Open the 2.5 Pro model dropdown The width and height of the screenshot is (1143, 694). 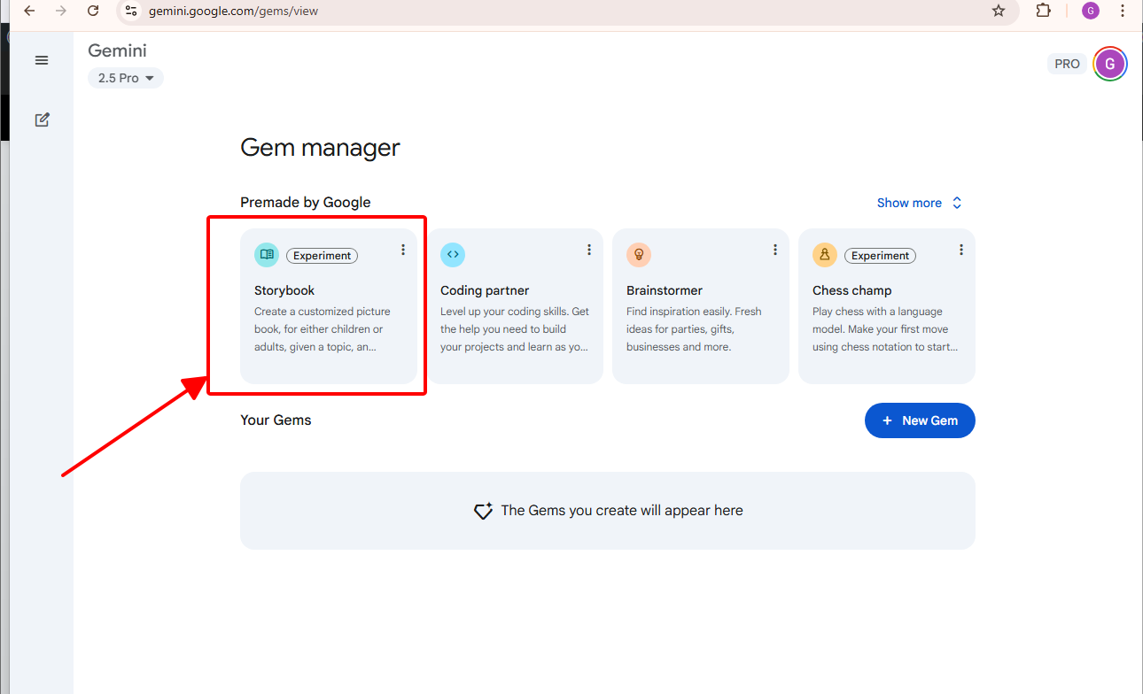click(x=126, y=78)
